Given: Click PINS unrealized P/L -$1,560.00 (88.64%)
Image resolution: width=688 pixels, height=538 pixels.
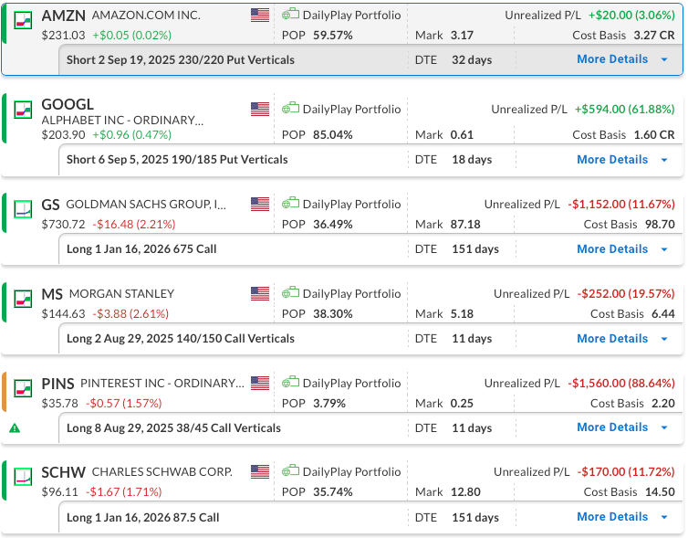Looking at the screenshot, I should pyautogui.click(x=621, y=384).
